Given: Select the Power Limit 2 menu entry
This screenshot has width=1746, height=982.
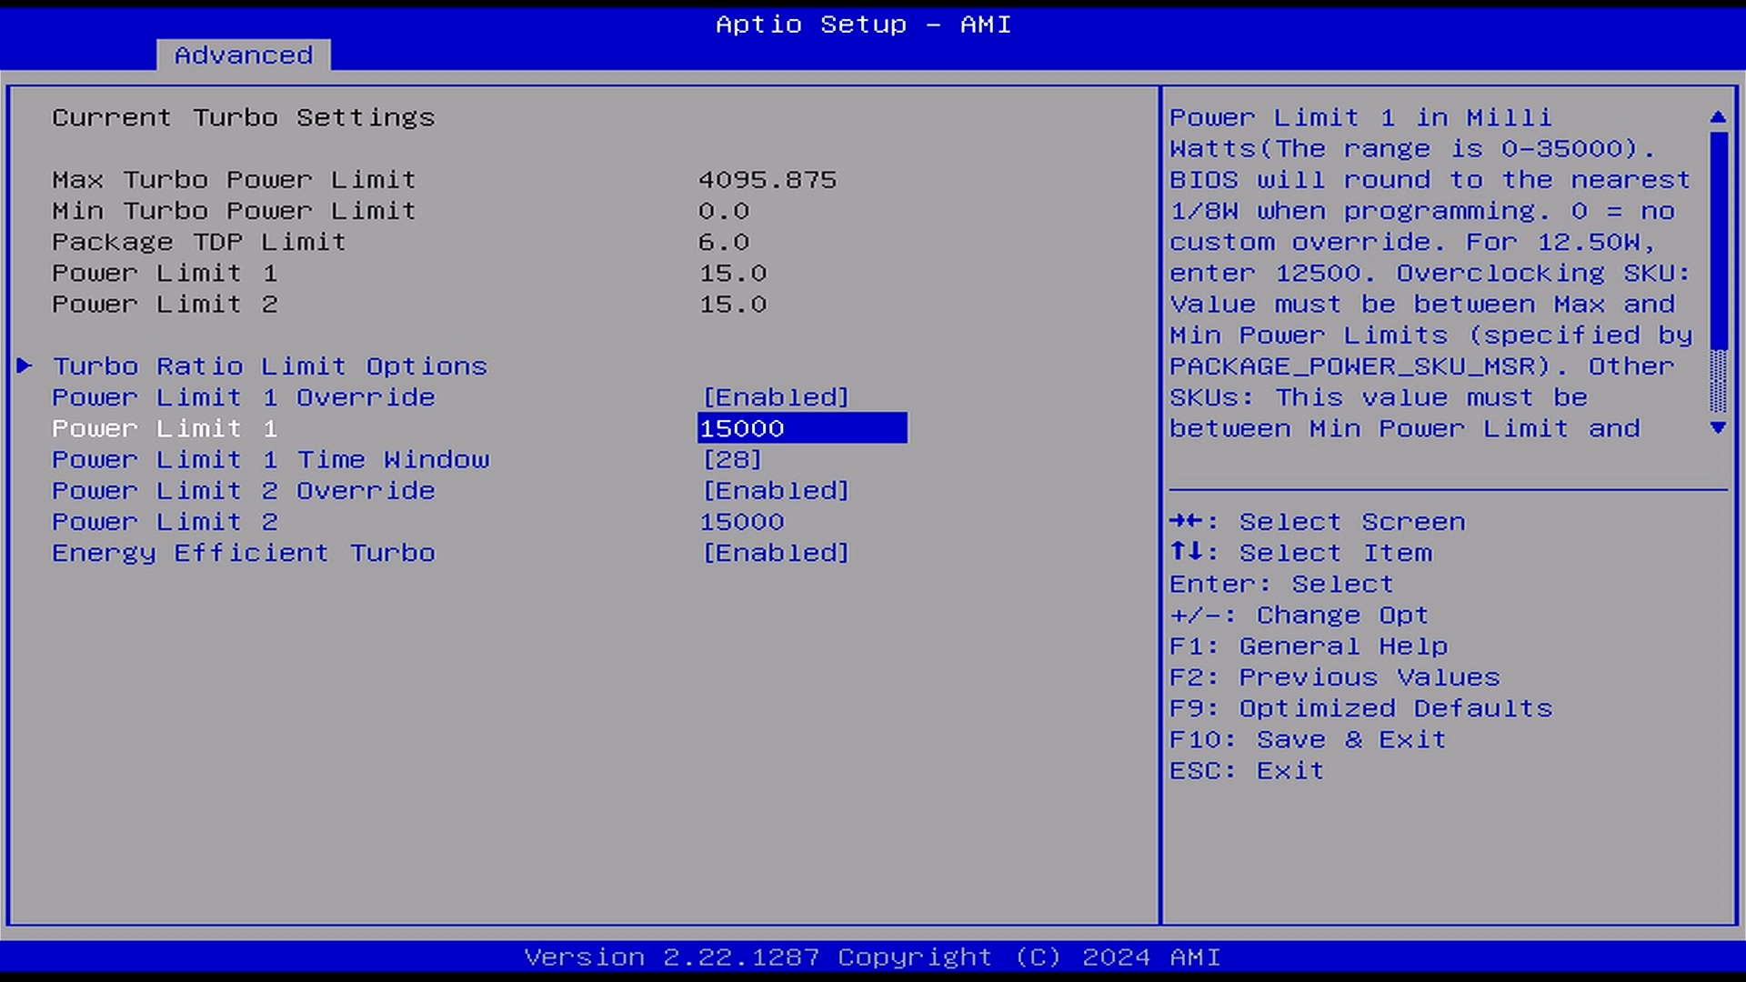Looking at the screenshot, I should 165,522.
